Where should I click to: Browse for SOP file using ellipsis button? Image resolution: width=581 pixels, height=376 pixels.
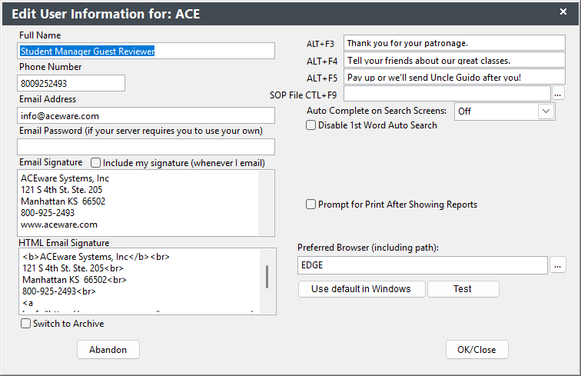click(558, 94)
